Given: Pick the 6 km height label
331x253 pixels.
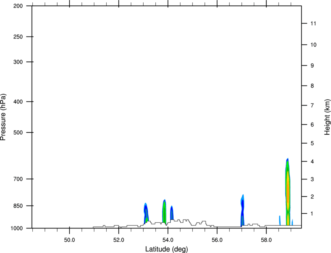Looking at the screenshot, I should pos(312,125).
